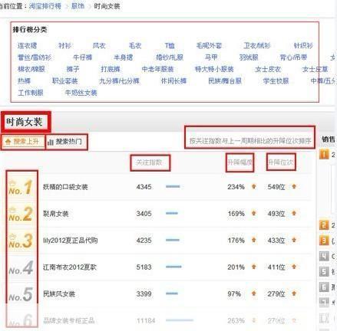Click the grey sales rank 4 badge in sidebar

pos(324,256)
